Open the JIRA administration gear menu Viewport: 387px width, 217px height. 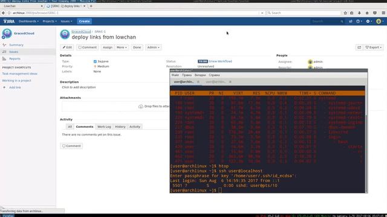[369, 22]
